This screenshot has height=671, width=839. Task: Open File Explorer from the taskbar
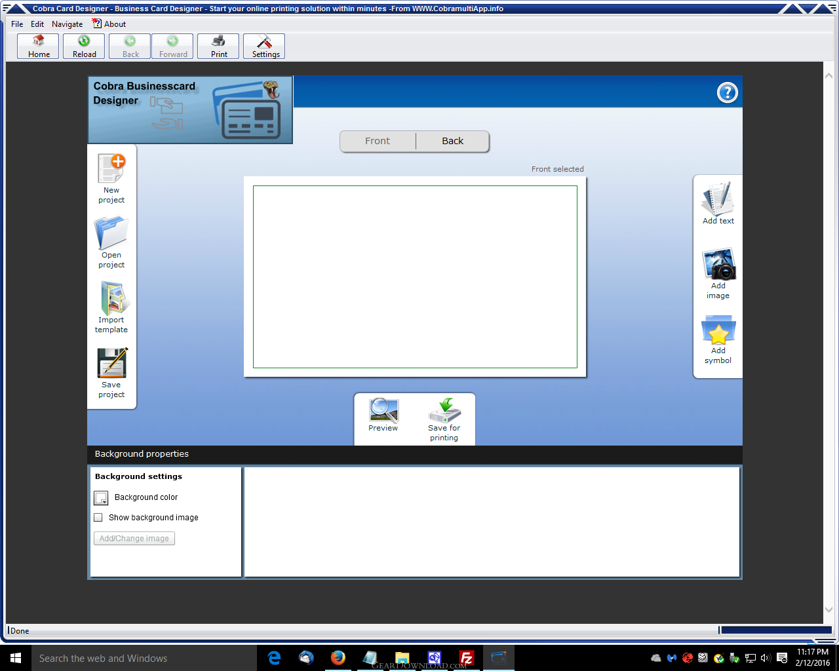pyautogui.click(x=402, y=658)
